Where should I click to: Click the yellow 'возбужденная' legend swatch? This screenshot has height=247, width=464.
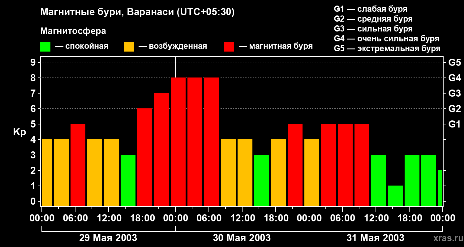[x=129, y=47]
